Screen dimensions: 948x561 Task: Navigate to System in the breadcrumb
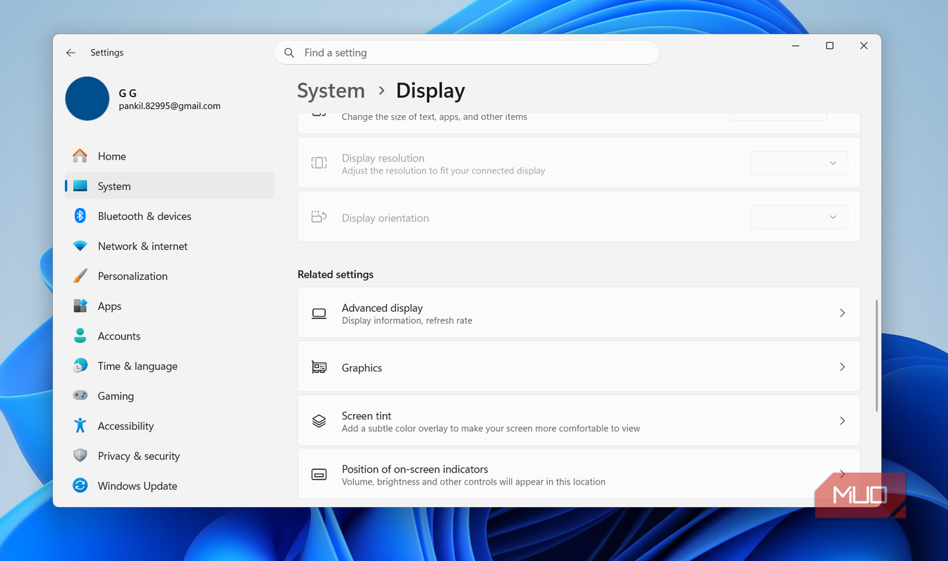(331, 90)
